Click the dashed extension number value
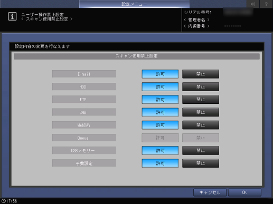The height and width of the screenshot is (204, 273). (x=233, y=26)
